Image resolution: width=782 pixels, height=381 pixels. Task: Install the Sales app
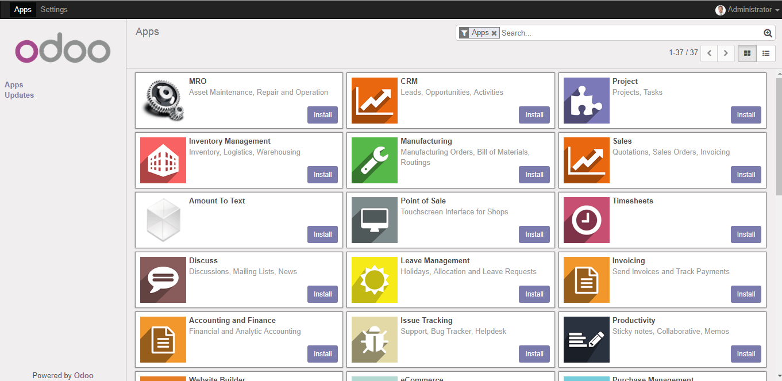pyautogui.click(x=746, y=175)
